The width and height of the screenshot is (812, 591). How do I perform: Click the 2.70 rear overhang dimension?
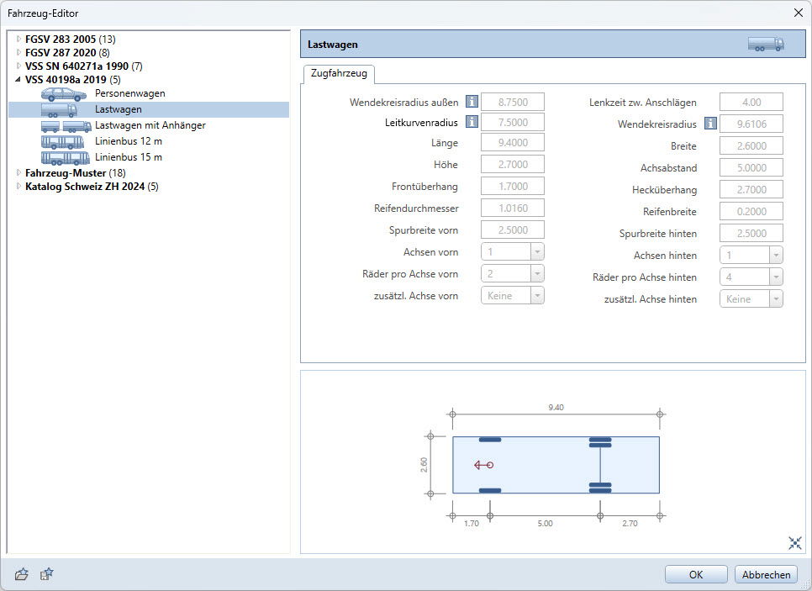click(x=630, y=524)
